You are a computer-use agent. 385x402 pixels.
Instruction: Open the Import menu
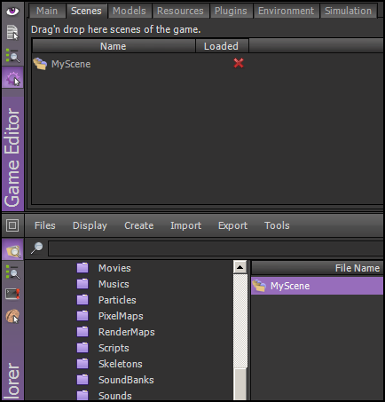pyautogui.click(x=186, y=225)
